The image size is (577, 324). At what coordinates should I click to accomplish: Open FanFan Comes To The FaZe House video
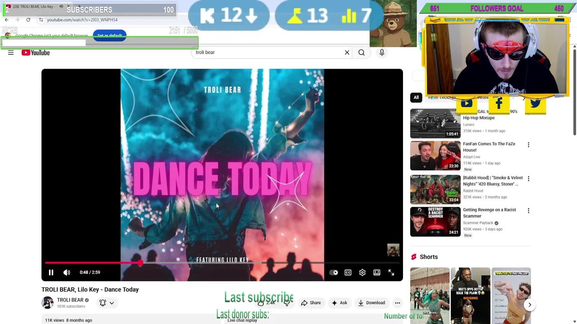489,147
